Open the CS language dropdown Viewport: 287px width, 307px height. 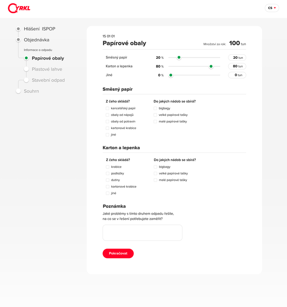coord(272,8)
